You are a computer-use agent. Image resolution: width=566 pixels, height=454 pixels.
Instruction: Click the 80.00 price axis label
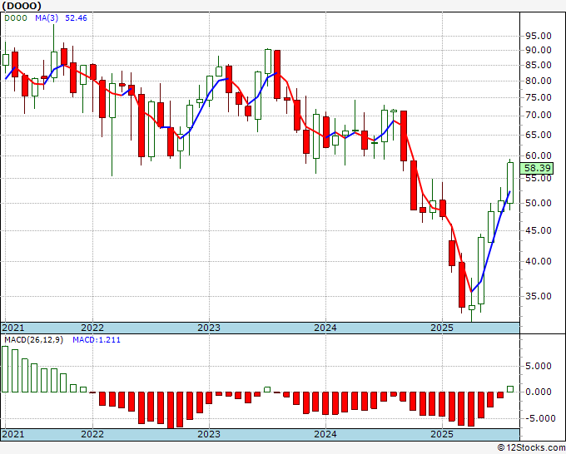click(x=539, y=81)
